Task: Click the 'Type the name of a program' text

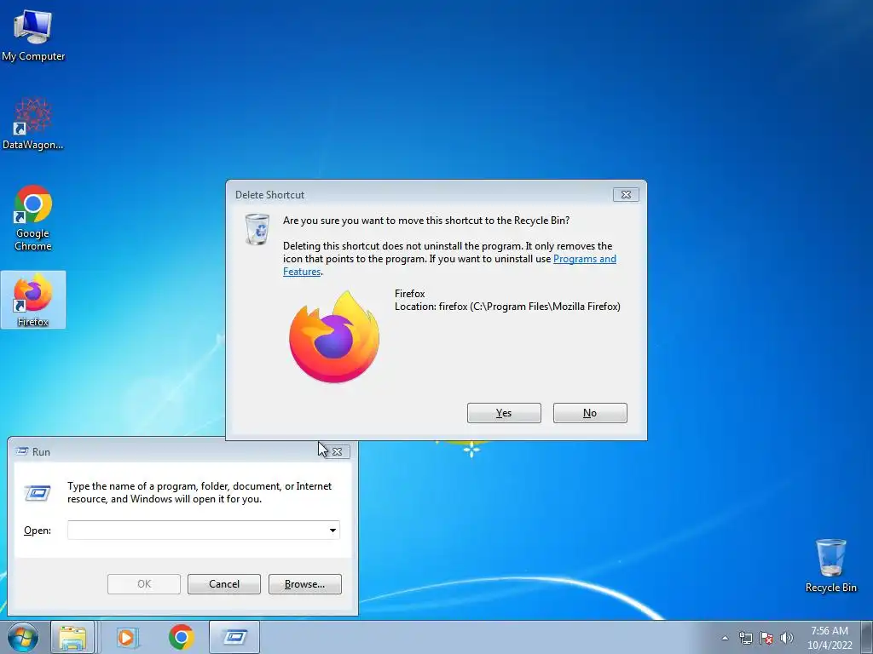Action: pyautogui.click(x=199, y=492)
